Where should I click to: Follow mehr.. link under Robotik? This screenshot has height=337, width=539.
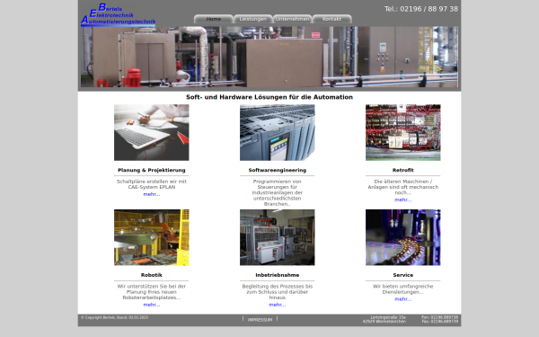tap(152, 305)
